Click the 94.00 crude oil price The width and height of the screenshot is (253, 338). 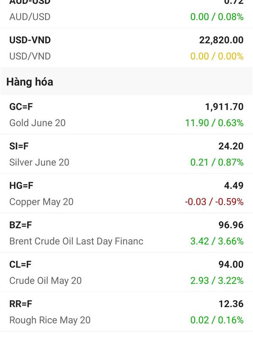(x=231, y=264)
